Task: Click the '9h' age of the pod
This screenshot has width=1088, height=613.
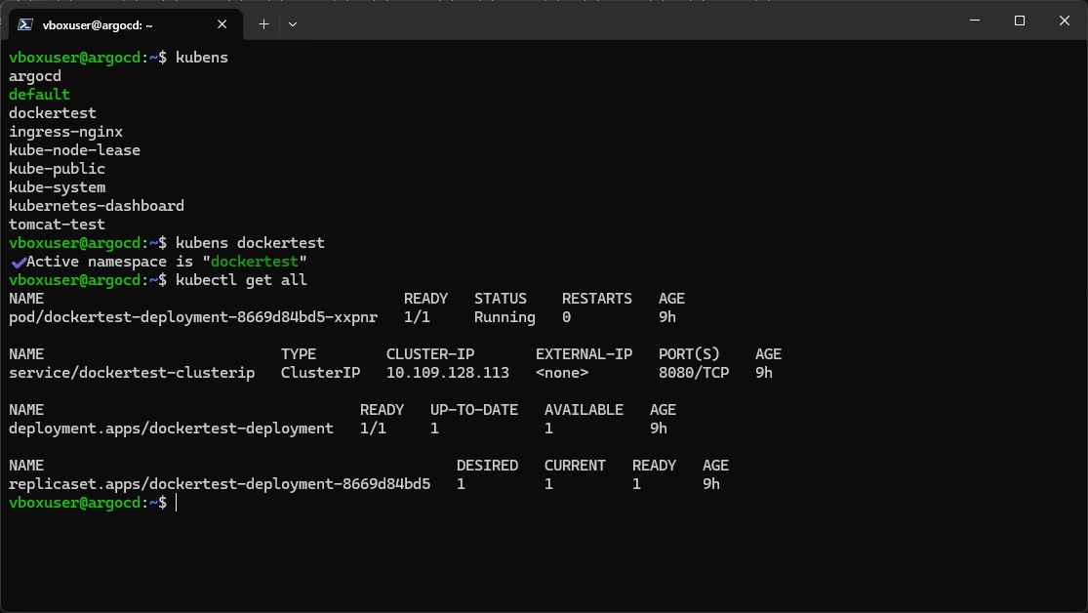Action: 666,317
